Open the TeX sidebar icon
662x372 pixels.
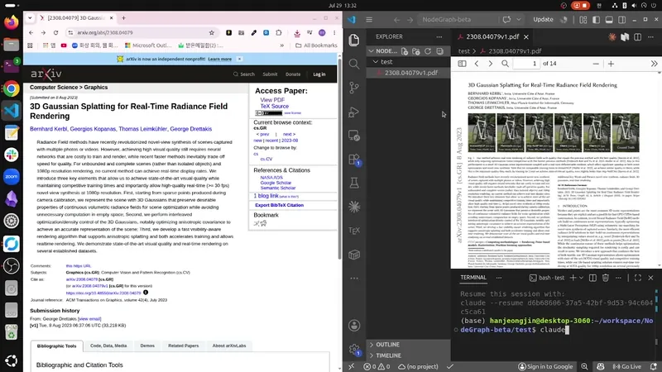[354, 231]
